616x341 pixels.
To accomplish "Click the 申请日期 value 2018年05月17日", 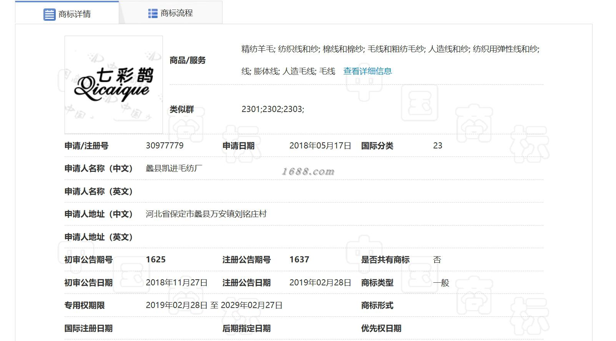I will 320,146.
